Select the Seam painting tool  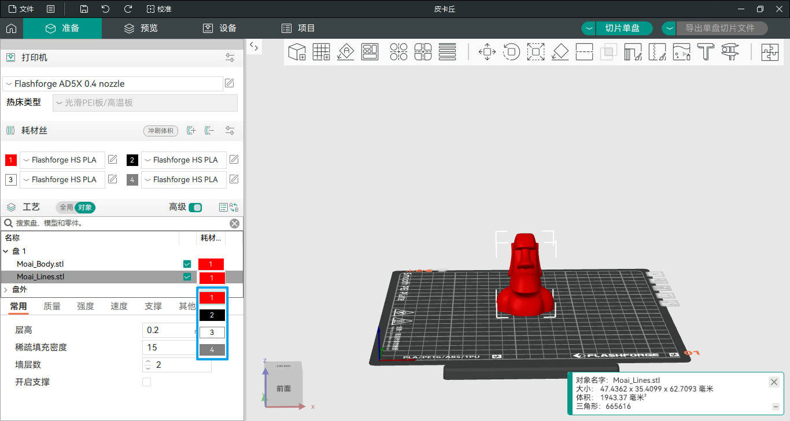click(x=657, y=51)
